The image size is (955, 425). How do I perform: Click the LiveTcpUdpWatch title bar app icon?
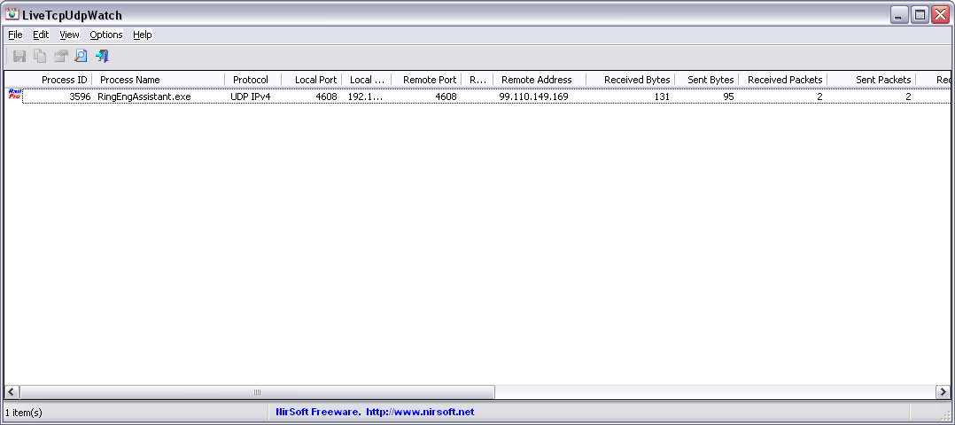(12, 14)
